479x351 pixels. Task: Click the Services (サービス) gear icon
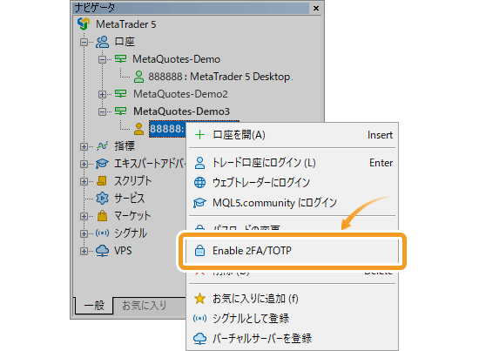click(102, 199)
